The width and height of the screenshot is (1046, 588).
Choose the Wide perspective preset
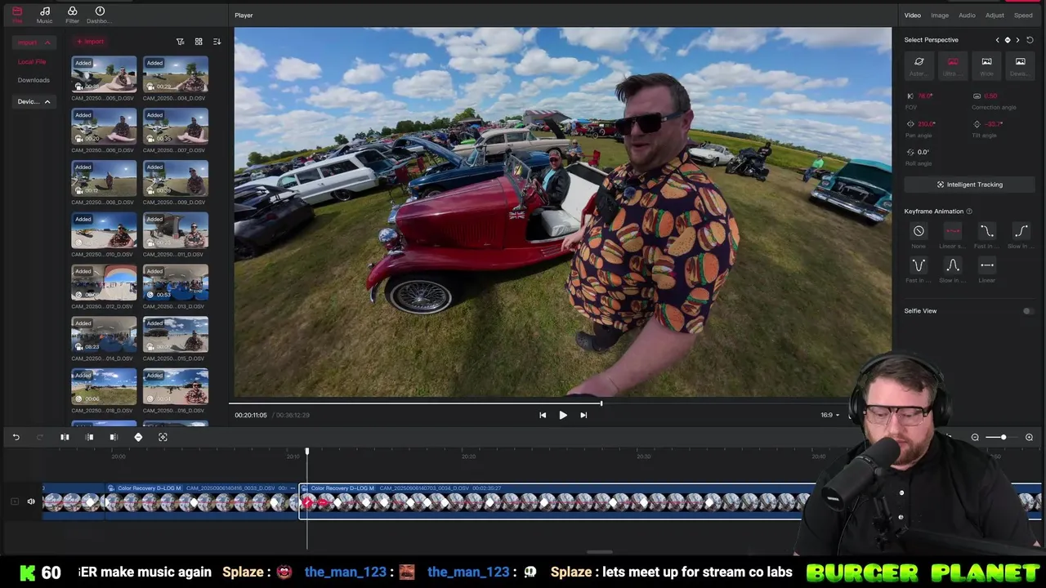tap(986, 65)
